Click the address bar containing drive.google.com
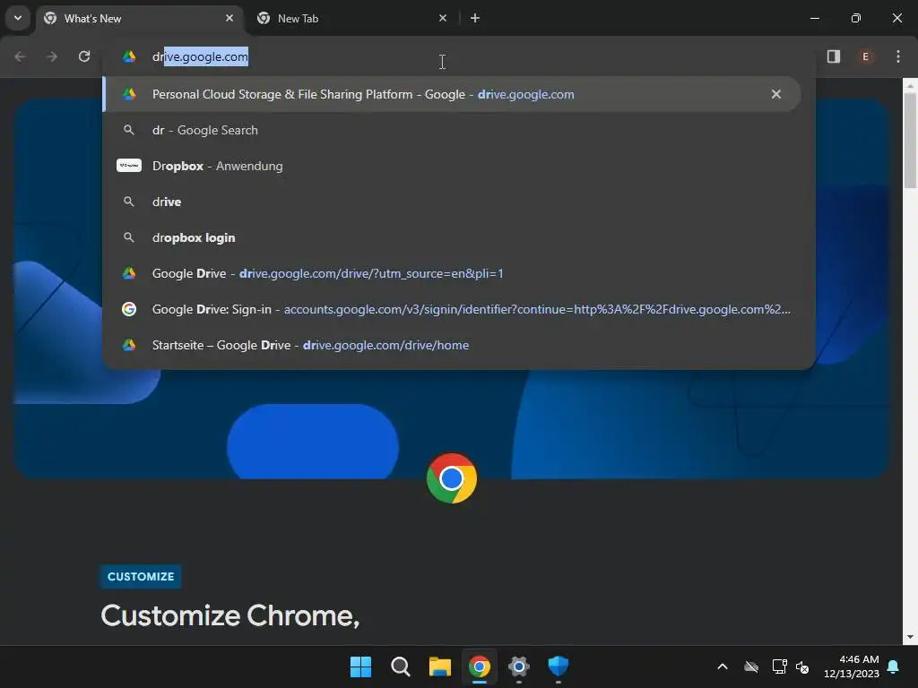The height and width of the screenshot is (688, 918). click(458, 56)
